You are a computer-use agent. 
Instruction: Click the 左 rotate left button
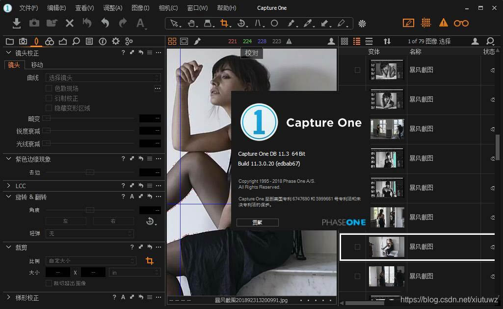pos(66,221)
